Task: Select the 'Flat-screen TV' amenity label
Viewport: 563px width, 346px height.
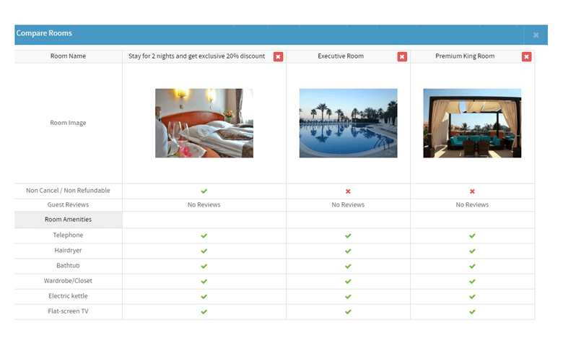Action: coord(68,311)
